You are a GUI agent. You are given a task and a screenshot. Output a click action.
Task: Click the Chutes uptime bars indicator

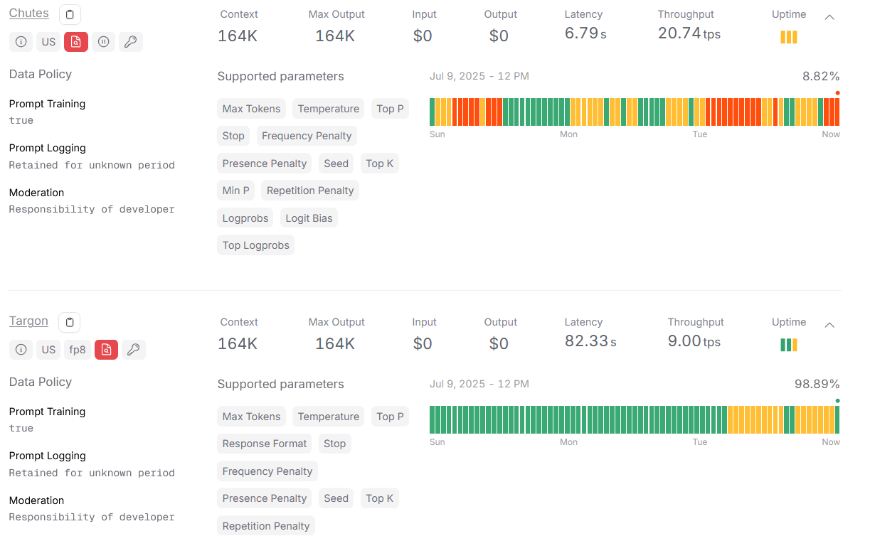pos(789,38)
